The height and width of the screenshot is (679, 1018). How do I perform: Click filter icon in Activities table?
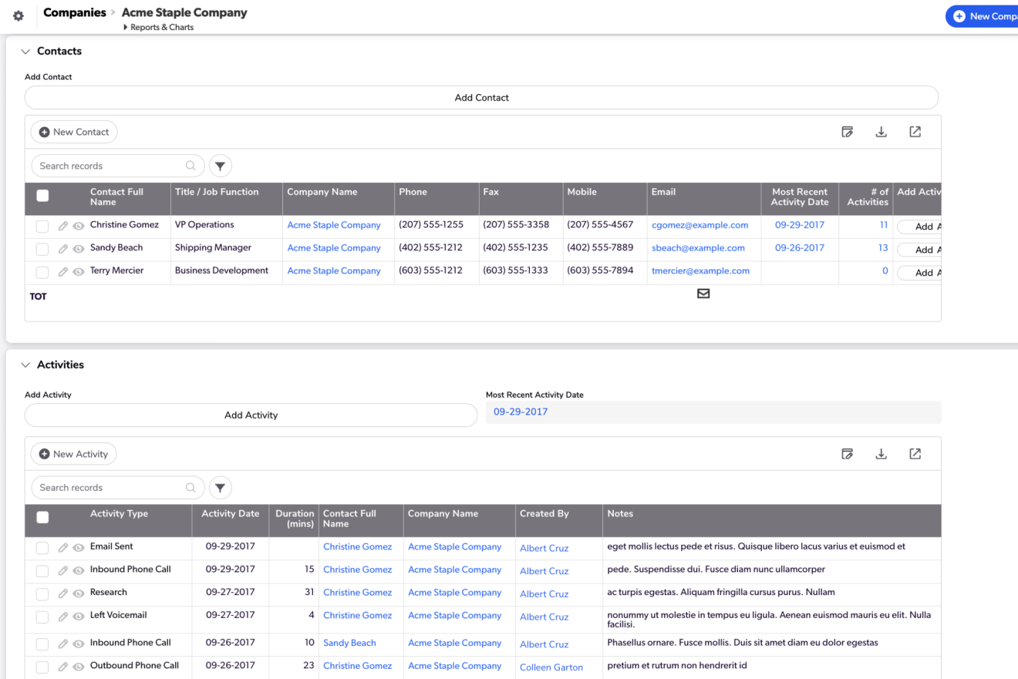(x=220, y=488)
